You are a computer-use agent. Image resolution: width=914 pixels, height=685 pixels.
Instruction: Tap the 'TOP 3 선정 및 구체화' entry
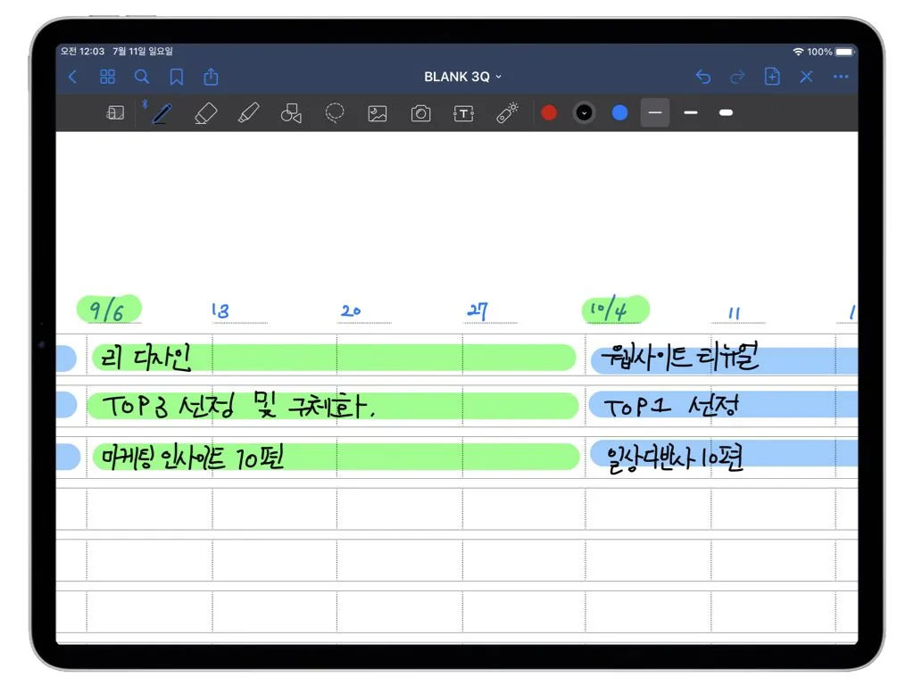point(239,405)
